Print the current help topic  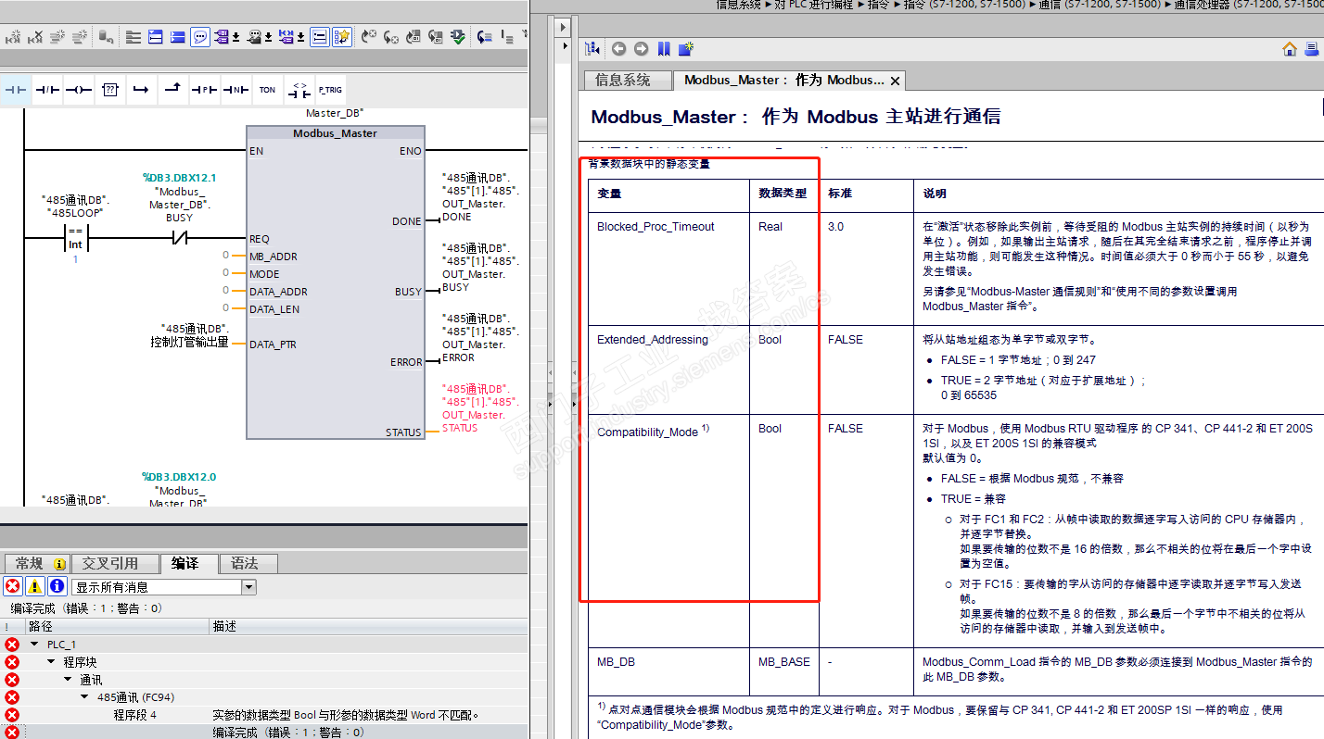point(1314,49)
